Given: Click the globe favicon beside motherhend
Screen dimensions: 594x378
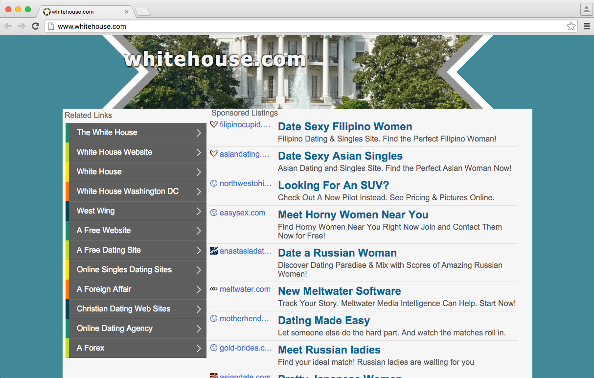Looking at the screenshot, I should click(214, 319).
